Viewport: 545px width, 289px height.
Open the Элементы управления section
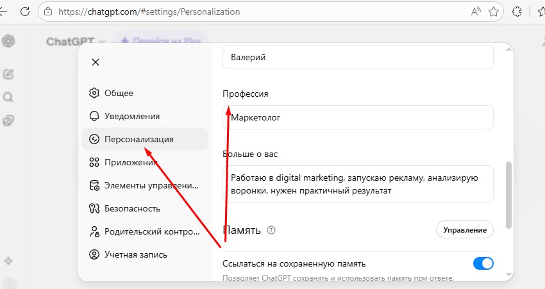pyautogui.click(x=145, y=185)
